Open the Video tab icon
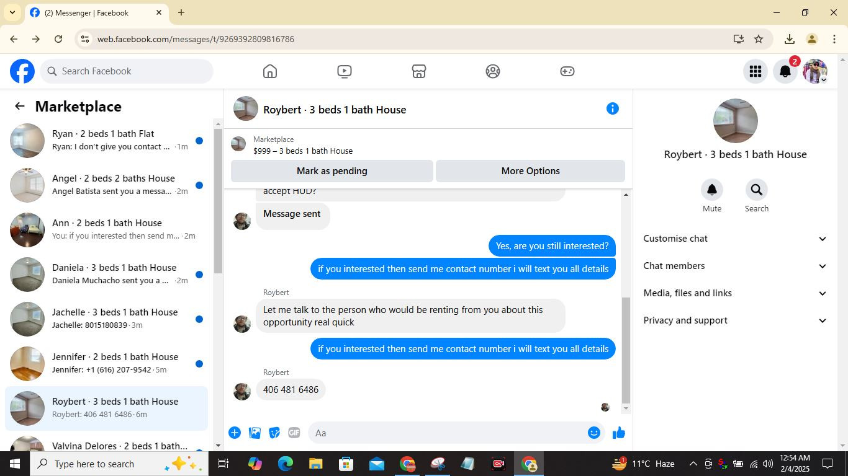 (345, 71)
